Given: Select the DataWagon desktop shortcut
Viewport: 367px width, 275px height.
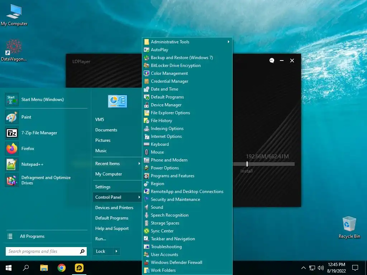Looking at the screenshot, I should (x=14, y=50).
